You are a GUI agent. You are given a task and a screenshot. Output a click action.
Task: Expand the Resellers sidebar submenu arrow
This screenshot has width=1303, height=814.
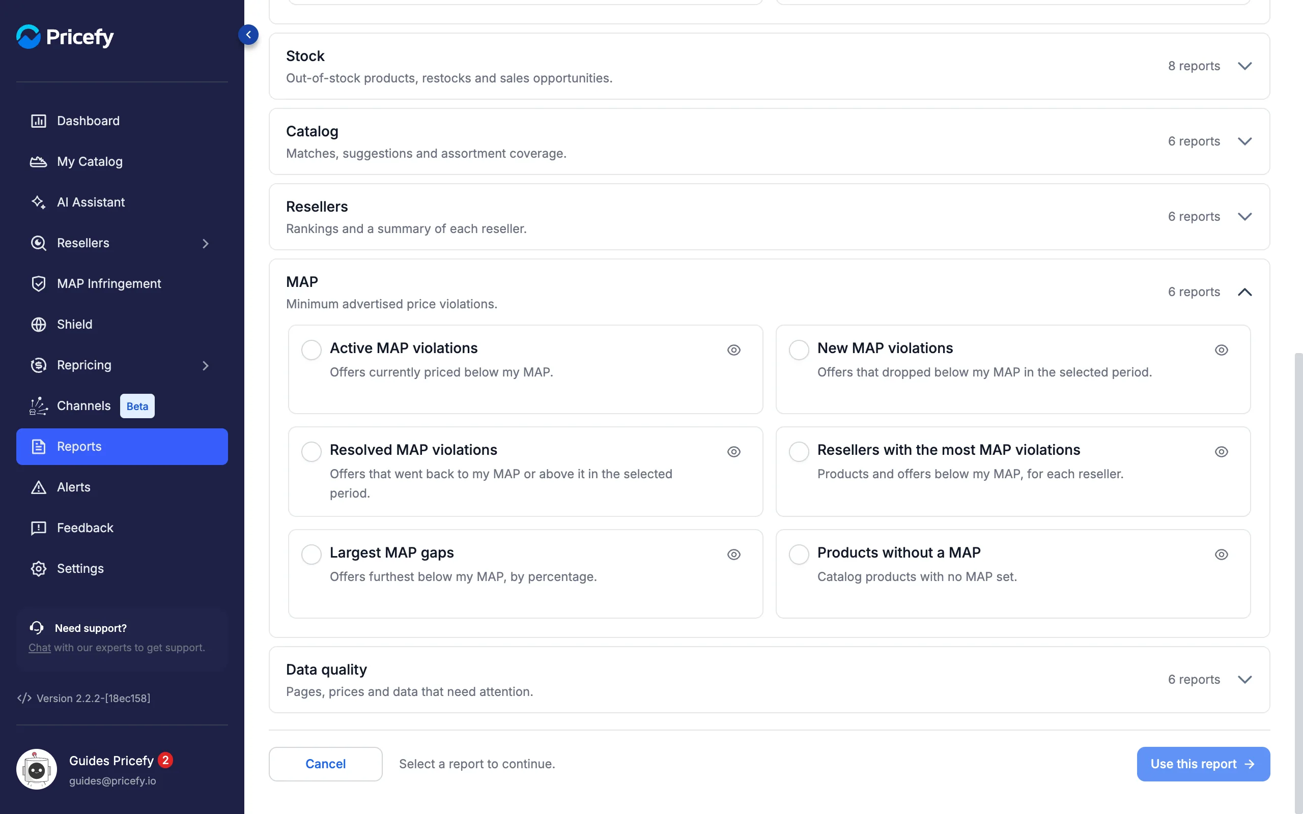point(205,243)
